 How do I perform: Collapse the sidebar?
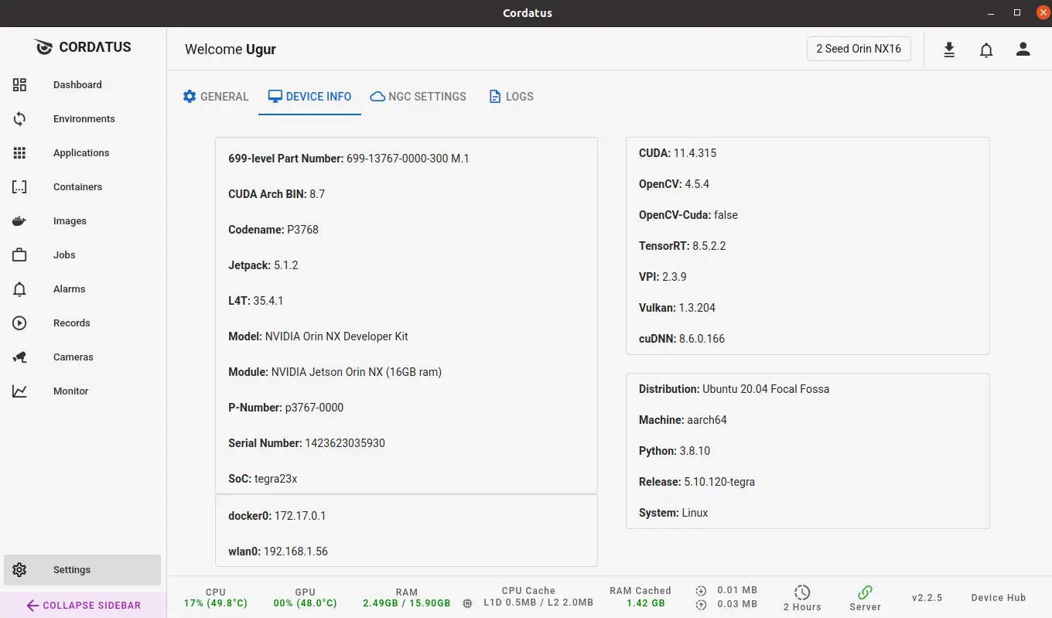pyautogui.click(x=84, y=606)
